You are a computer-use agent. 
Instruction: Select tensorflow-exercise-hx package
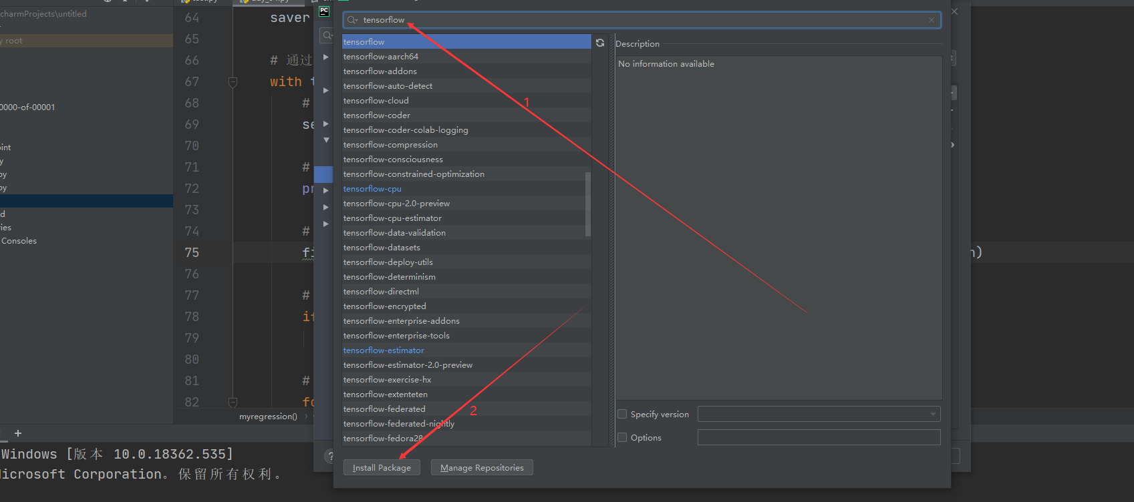coord(466,379)
